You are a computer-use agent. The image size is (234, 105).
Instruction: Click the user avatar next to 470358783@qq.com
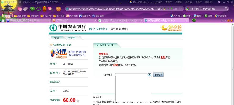pos(131,2)
